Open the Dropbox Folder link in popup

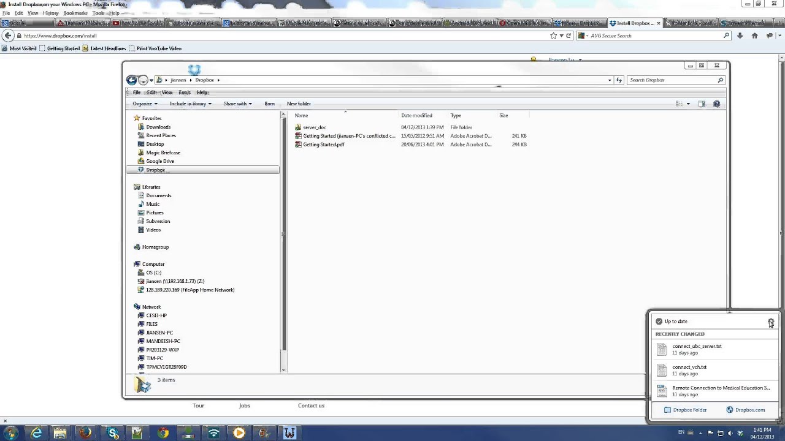coord(685,410)
